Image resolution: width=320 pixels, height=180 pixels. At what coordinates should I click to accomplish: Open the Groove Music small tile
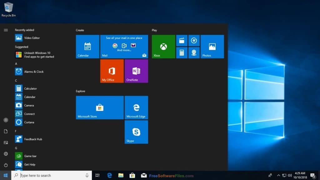[194, 40]
